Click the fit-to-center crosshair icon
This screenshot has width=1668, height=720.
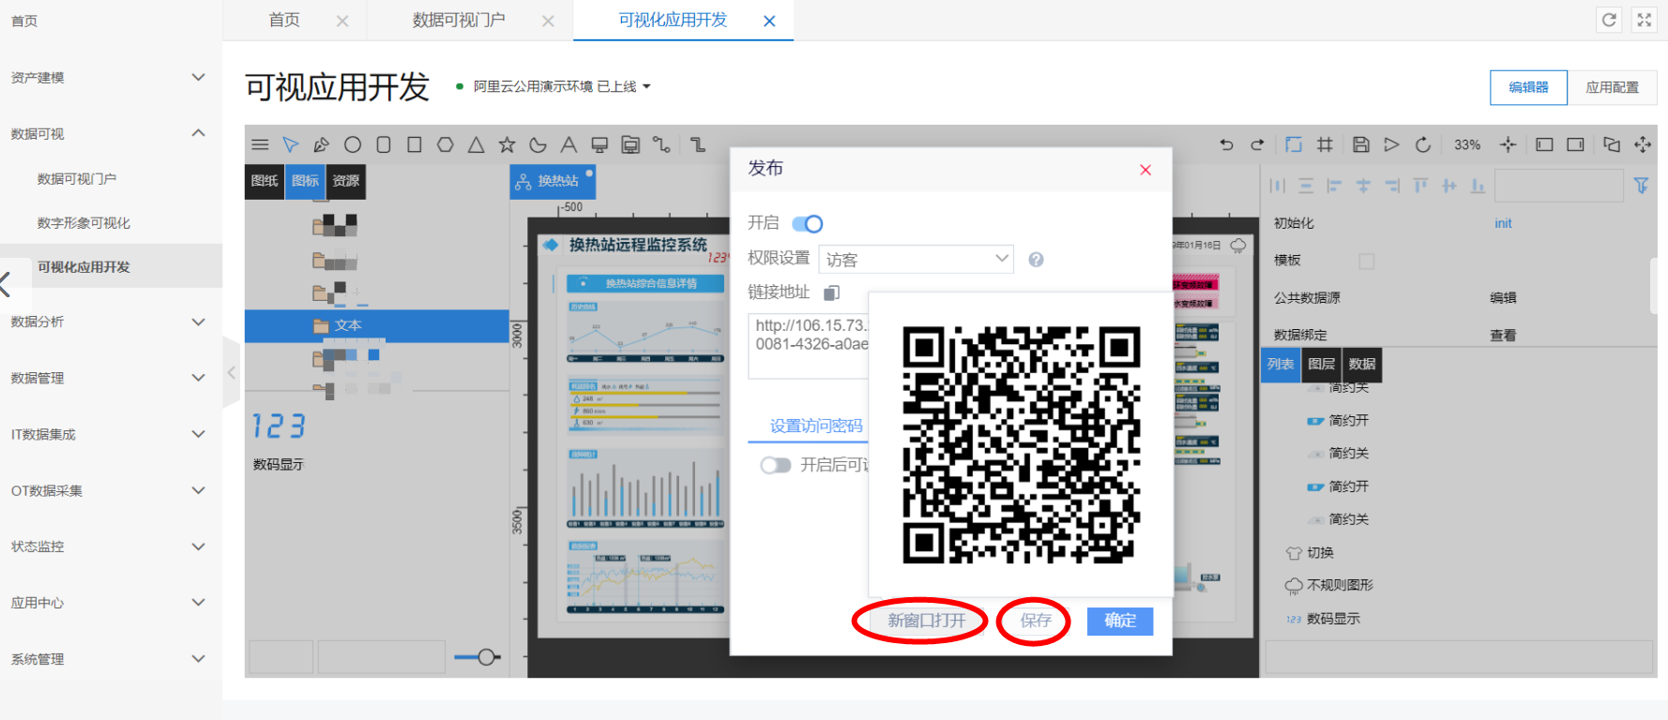(x=1508, y=144)
